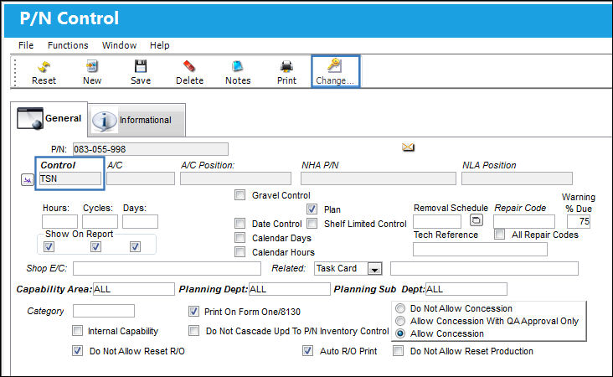613x377 pixels.
Task: Click the Warning % Due field
Action: tap(579, 221)
